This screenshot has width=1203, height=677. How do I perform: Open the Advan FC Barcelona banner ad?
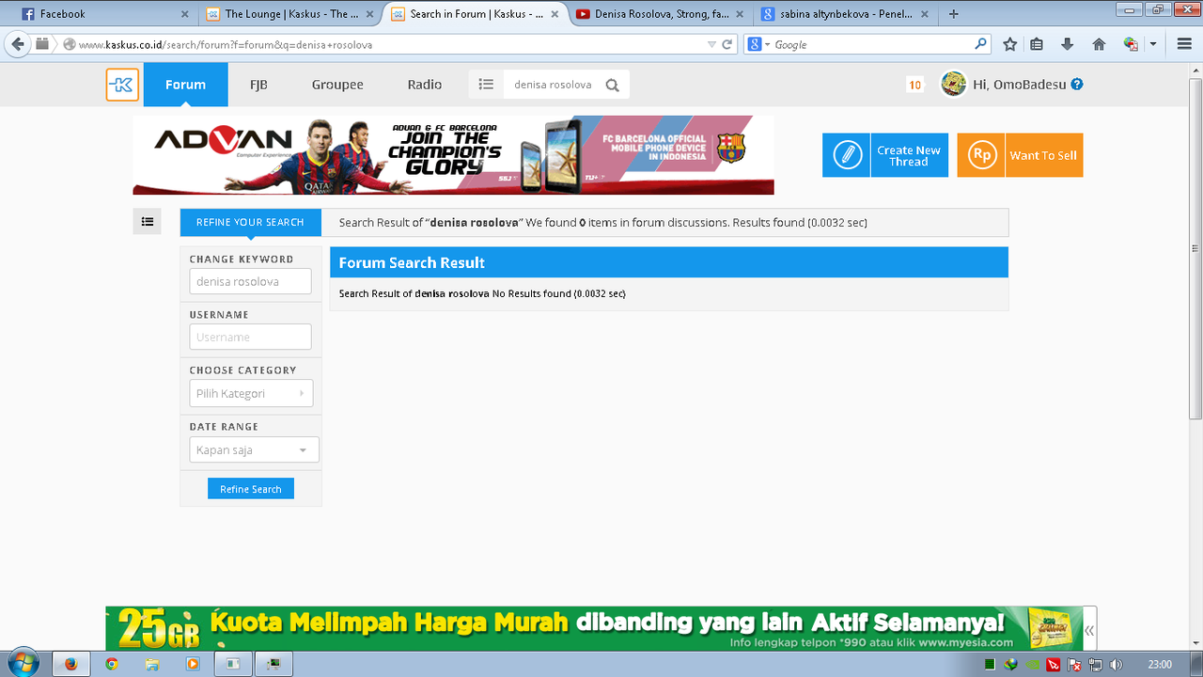coord(453,155)
